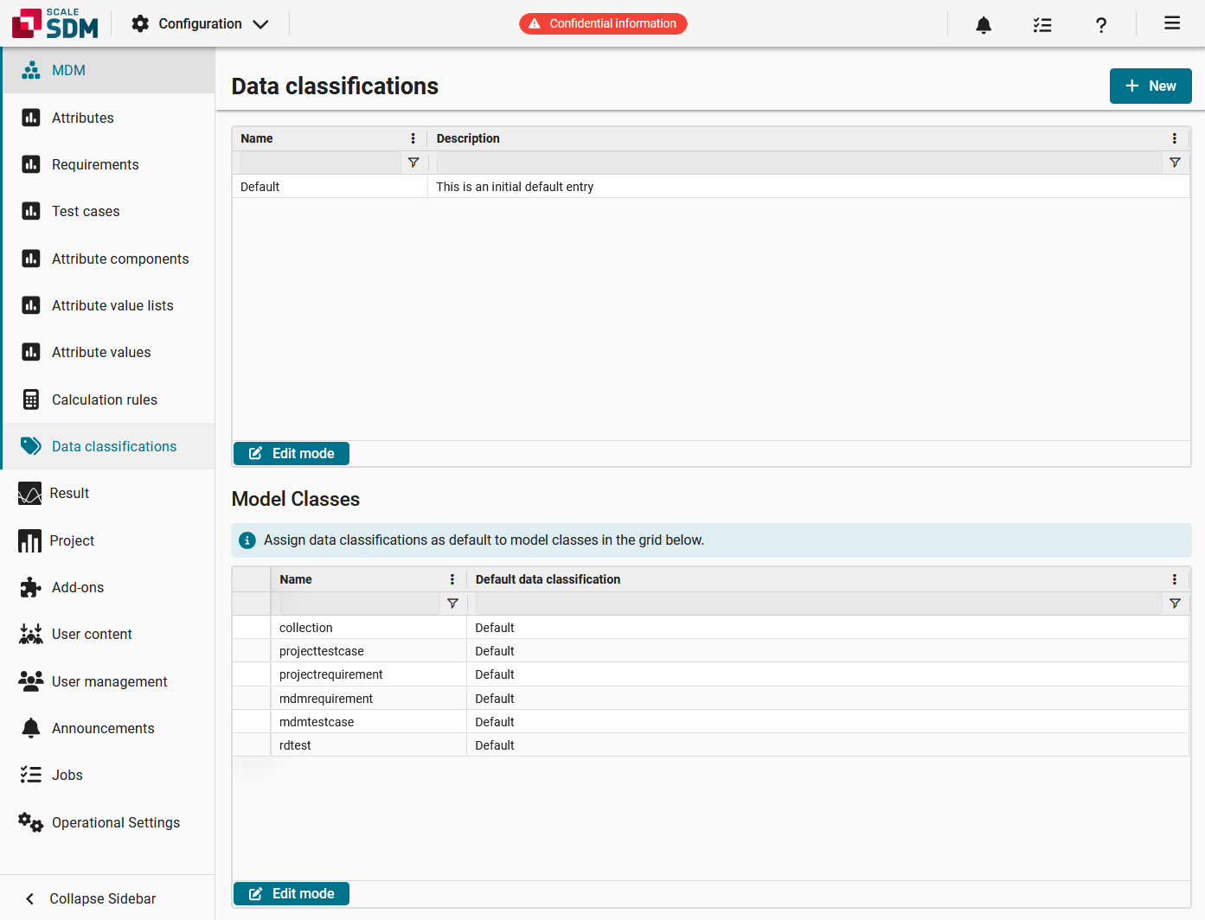Select the mdmtestcase row
The image size is (1205, 920).
click(x=711, y=722)
